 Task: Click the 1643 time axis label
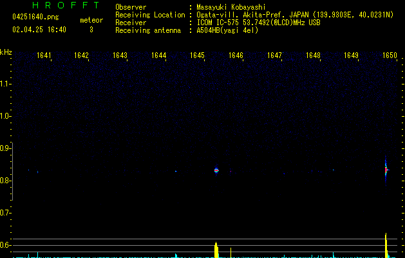coord(120,55)
